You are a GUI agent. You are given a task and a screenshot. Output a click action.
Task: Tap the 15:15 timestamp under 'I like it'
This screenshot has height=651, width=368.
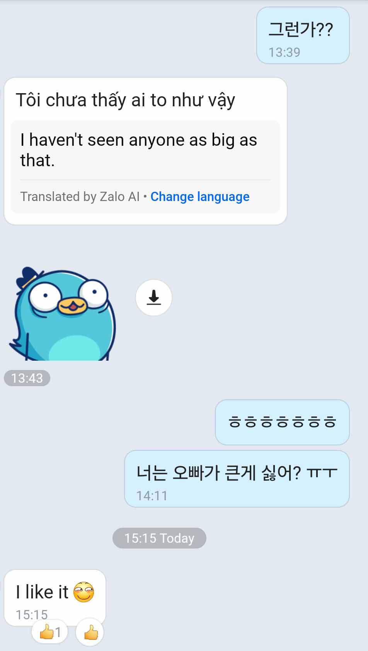pos(32,614)
